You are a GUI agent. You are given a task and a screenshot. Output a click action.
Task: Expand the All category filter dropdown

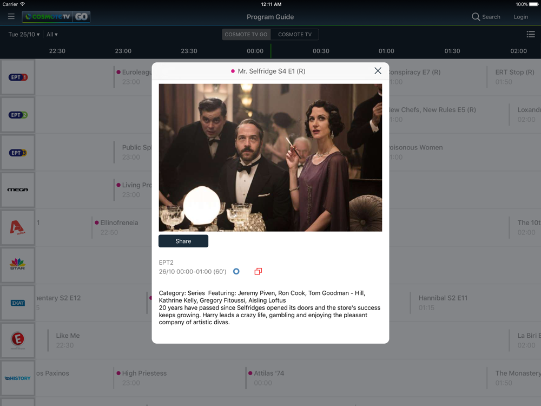[x=52, y=35]
